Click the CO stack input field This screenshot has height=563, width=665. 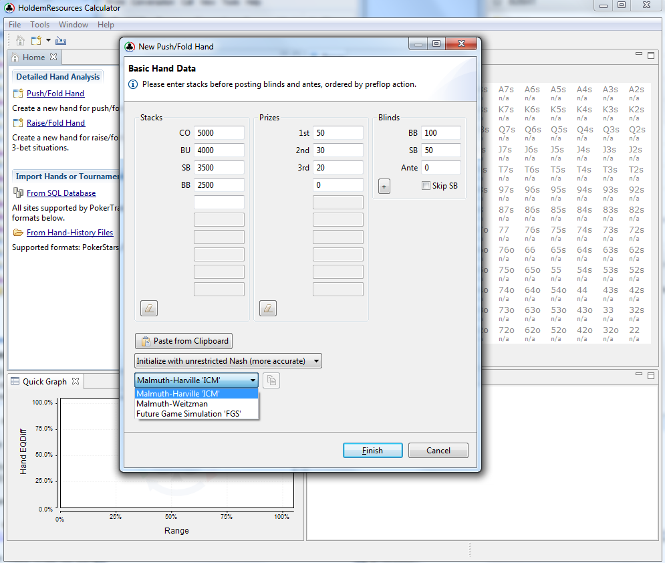tap(219, 133)
